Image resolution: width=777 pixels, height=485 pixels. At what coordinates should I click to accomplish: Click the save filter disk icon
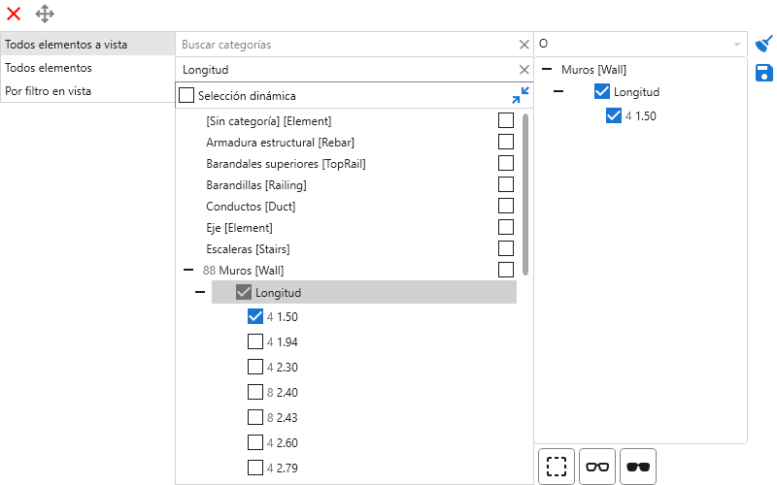click(x=764, y=73)
